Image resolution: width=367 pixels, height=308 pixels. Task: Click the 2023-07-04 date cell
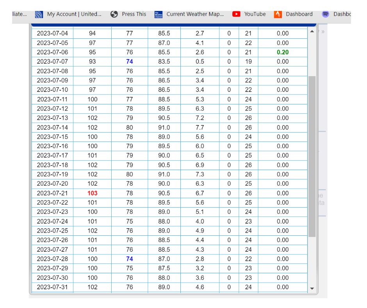click(52, 34)
